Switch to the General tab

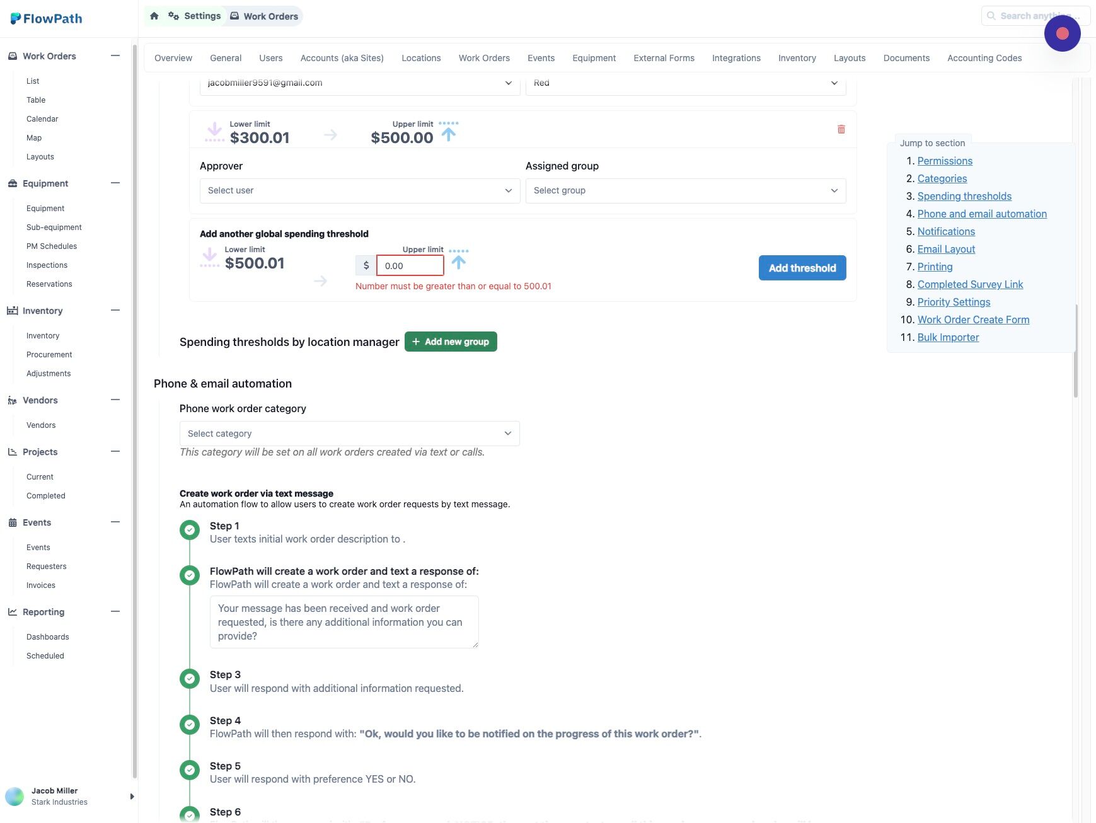pyautogui.click(x=226, y=58)
